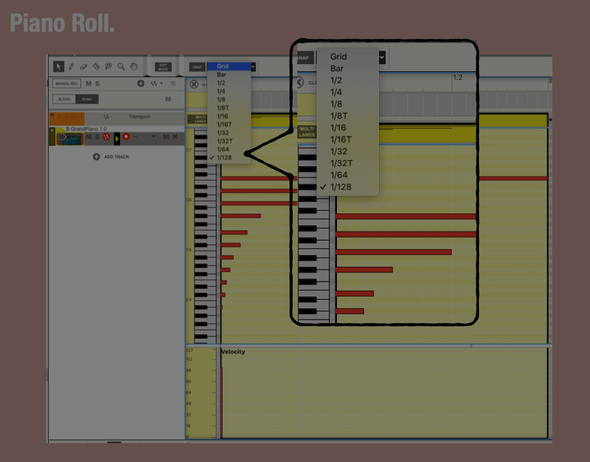Click the Velocity lane label
590x462 pixels.
pos(233,352)
